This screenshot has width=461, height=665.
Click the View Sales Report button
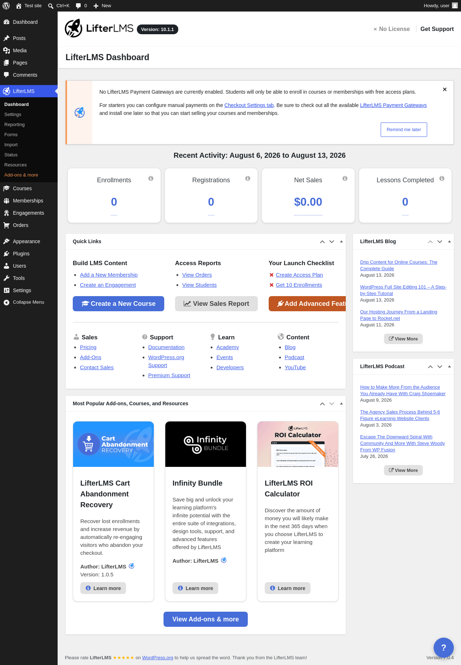[x=216, y=304]
